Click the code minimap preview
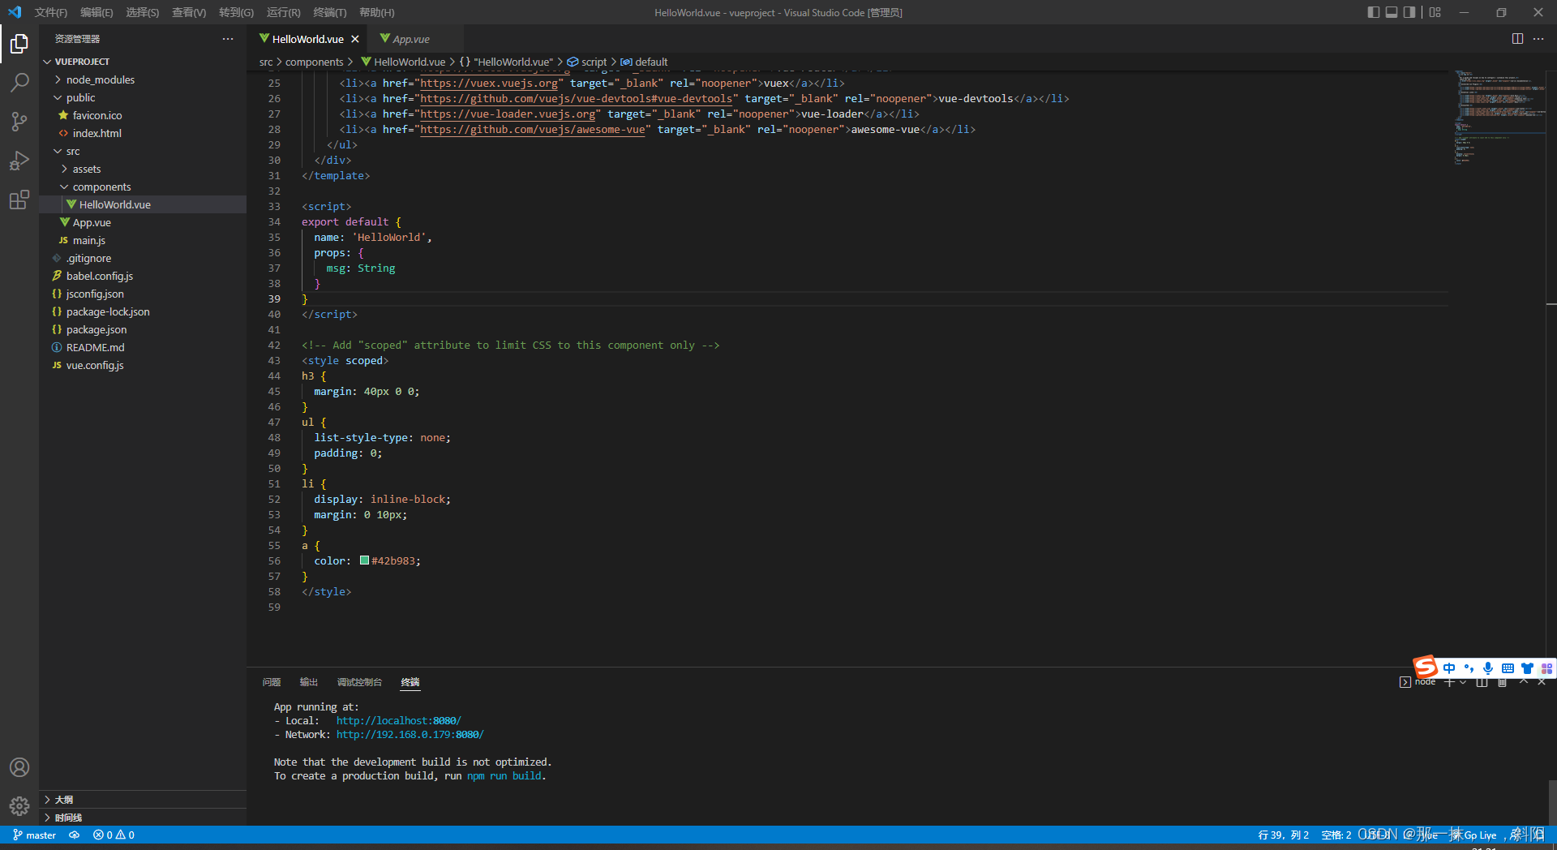 click(1499, 118)
